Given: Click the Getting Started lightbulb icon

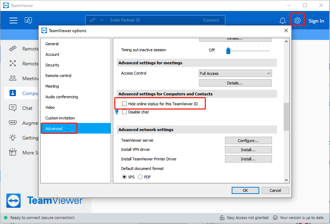Looking at the screenshot, I should click(x=13, y=138).
